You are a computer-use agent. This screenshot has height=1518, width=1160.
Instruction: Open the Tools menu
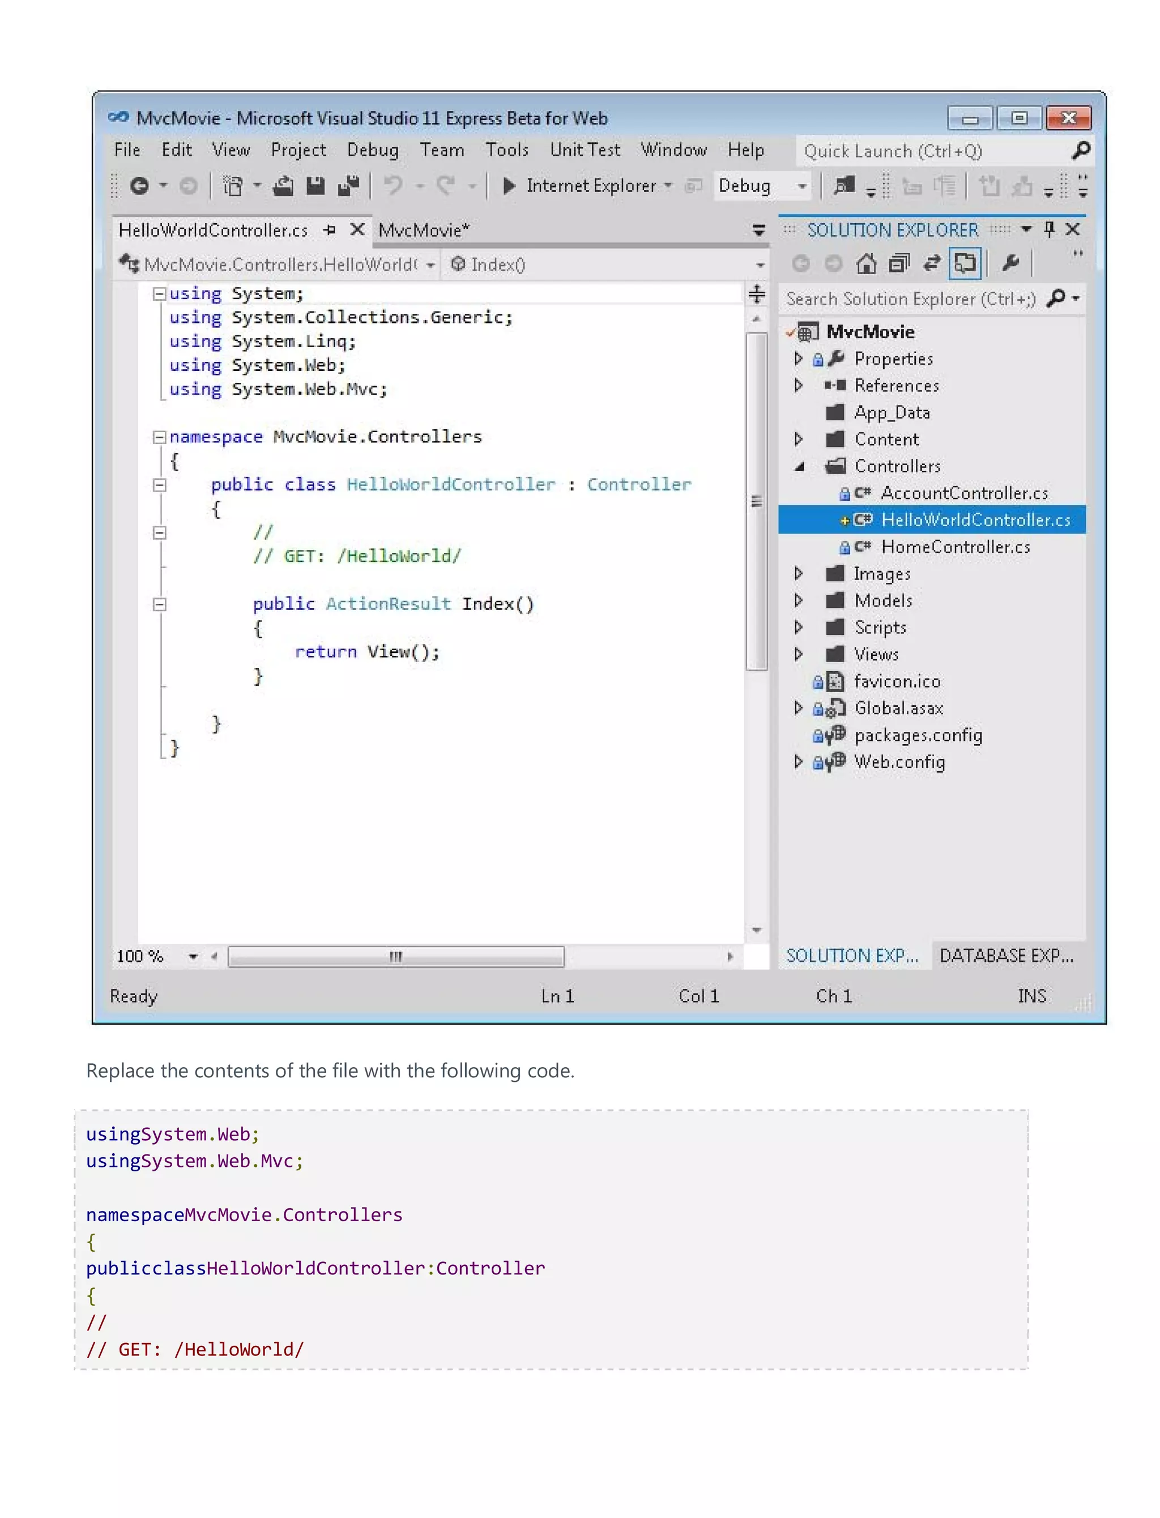click(x=507, y=150)
